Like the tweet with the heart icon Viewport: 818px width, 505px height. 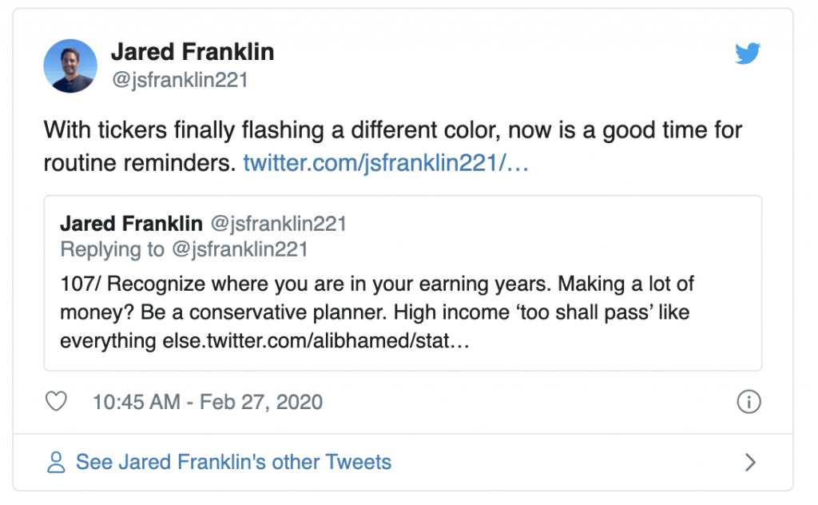[x=56, y=401]
